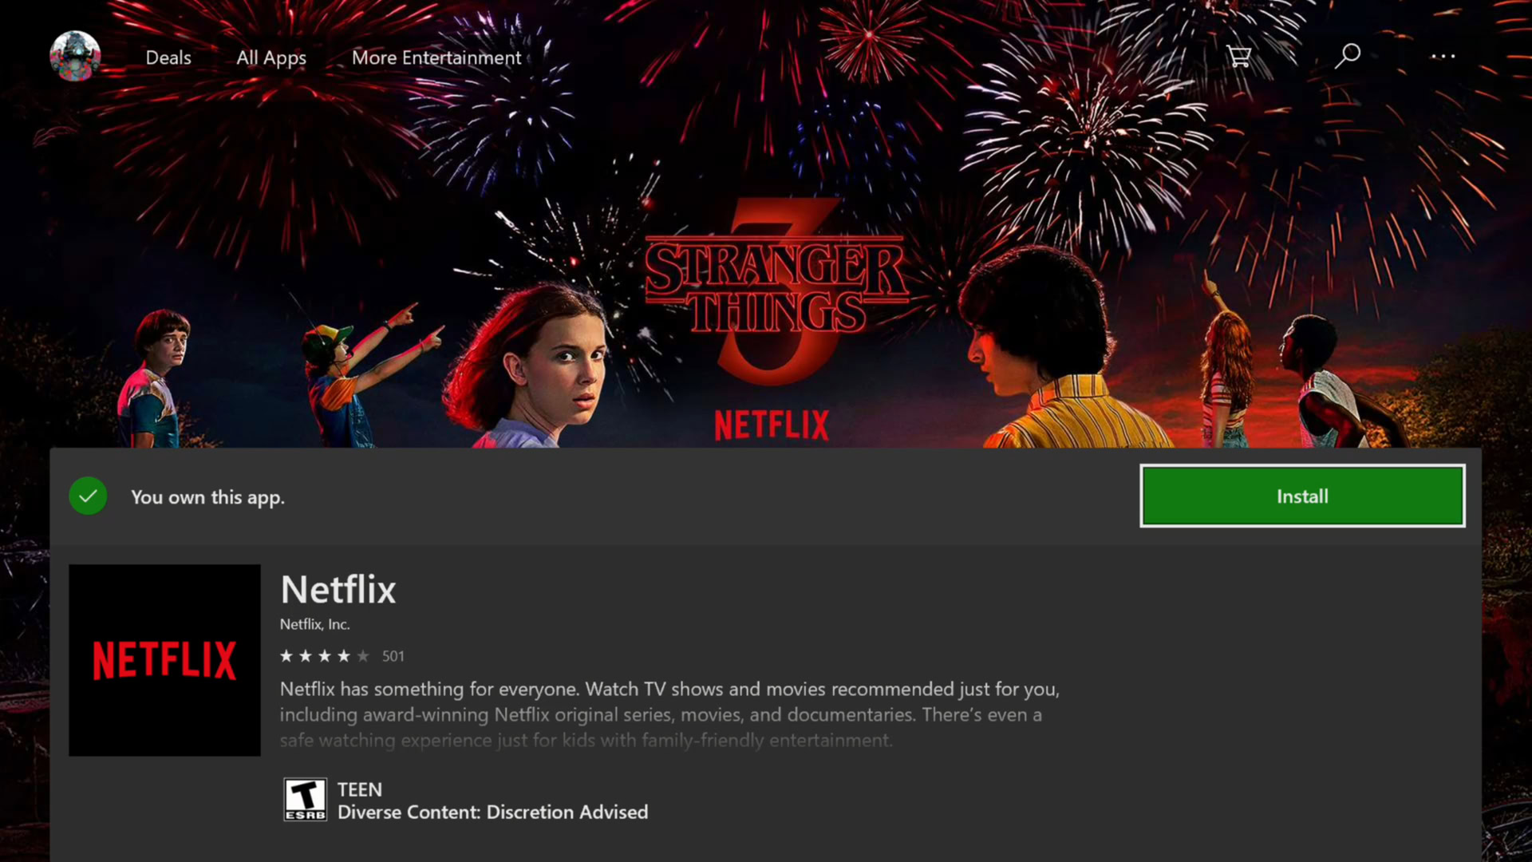Viewport: 1532px width, 862px height.
Task: Open the three-dot more options menu
Action: click(x=1443, y=57)
